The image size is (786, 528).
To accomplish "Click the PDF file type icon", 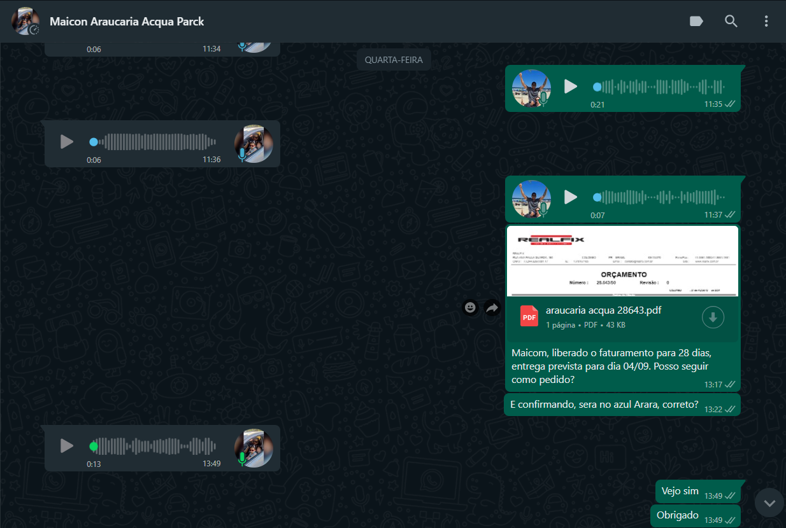I will [x=529, y=316].
